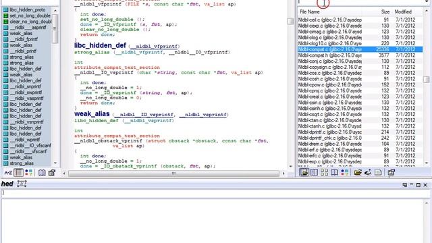Image resolution: width=432 pixels, height=243 pixels.
Task: Click file list vertical scrollbar thumb
Action: pyautogui.click(x=426, y=80)
